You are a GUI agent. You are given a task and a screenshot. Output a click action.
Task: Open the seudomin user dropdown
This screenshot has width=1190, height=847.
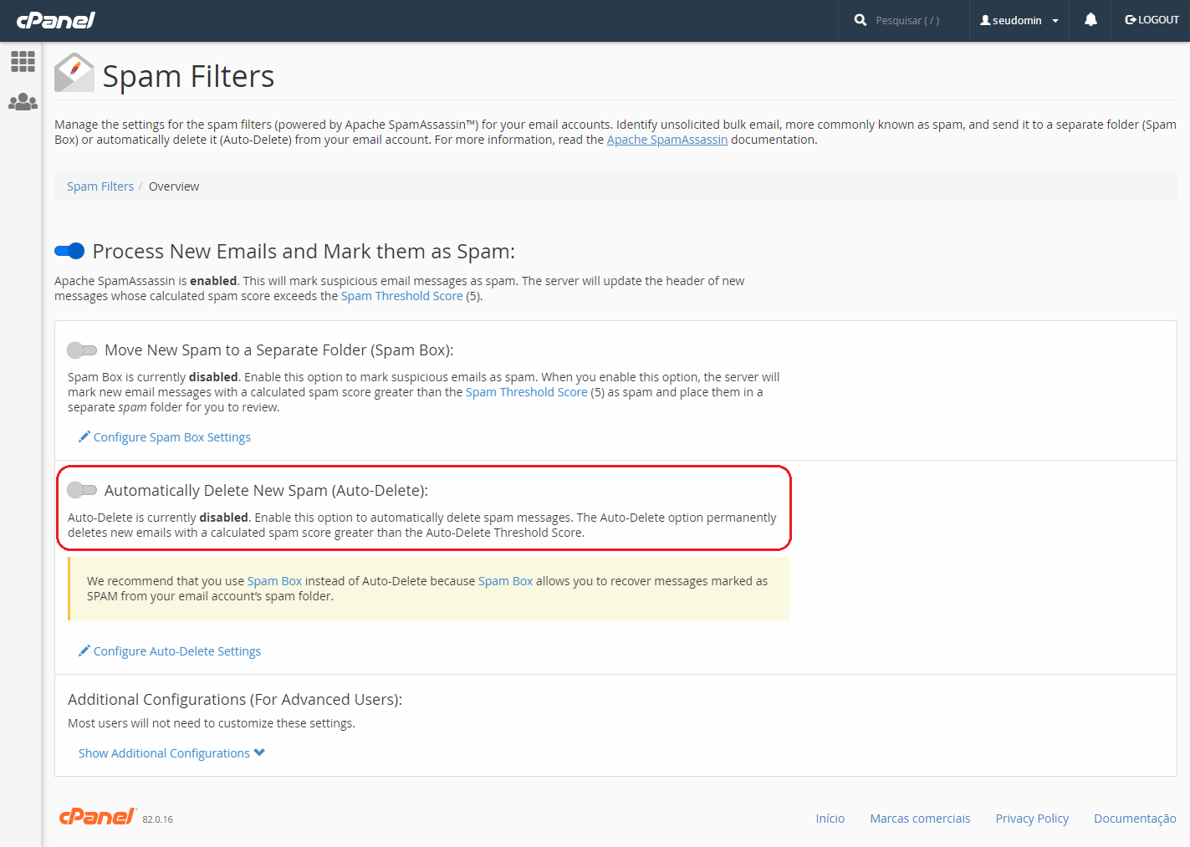[x=1019, y=20]
